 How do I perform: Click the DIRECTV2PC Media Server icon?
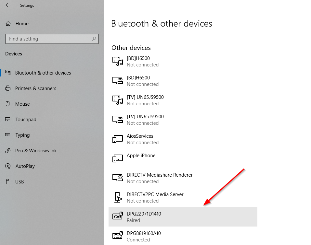[x=118, y=197]
